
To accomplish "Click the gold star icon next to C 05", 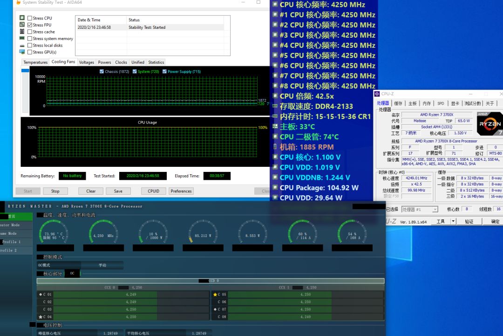I will click(215, 294).
